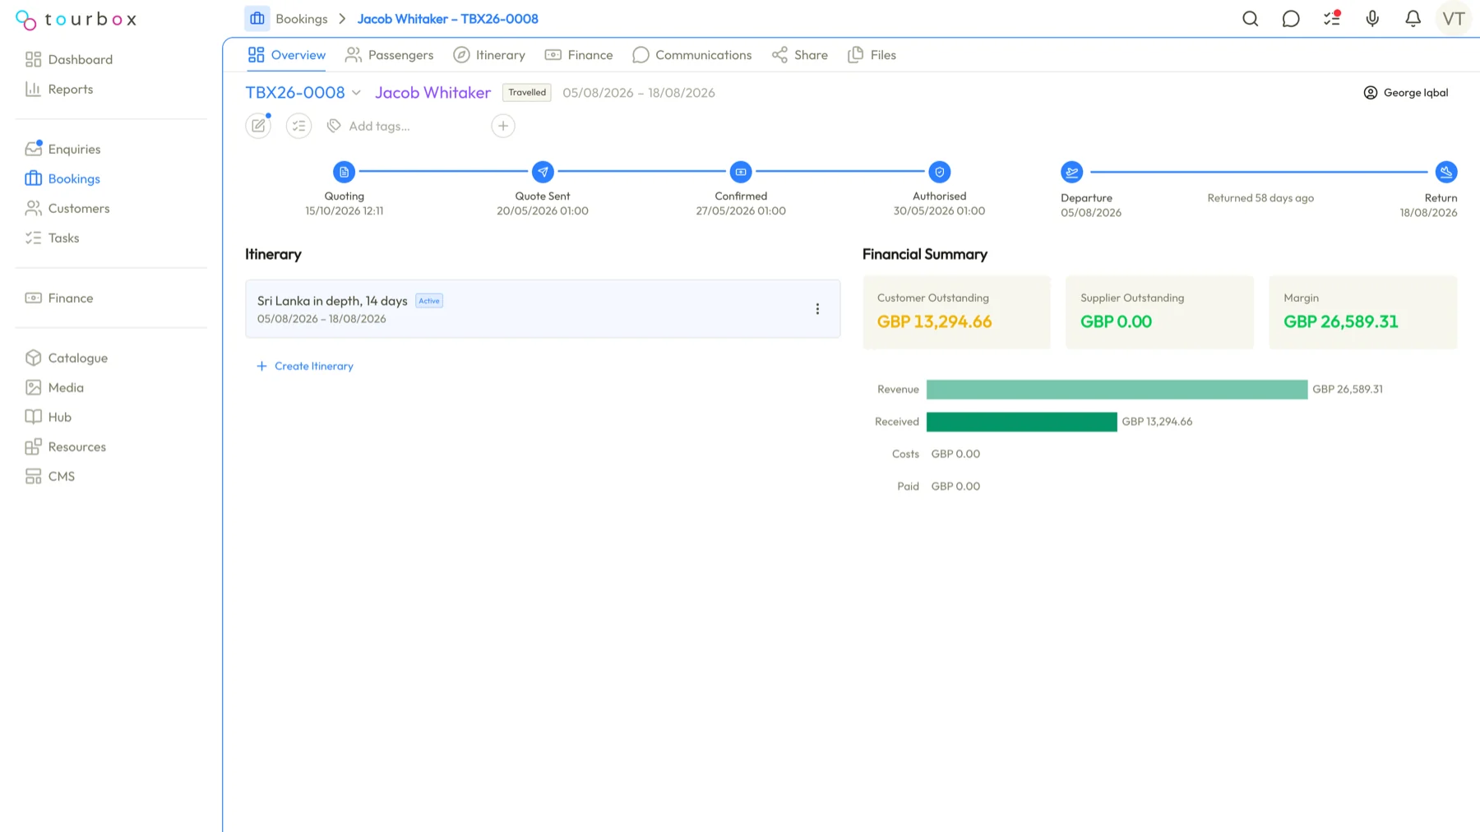Click Bookings in the breadcrumb
The image size is (1480, 832).
302,19
